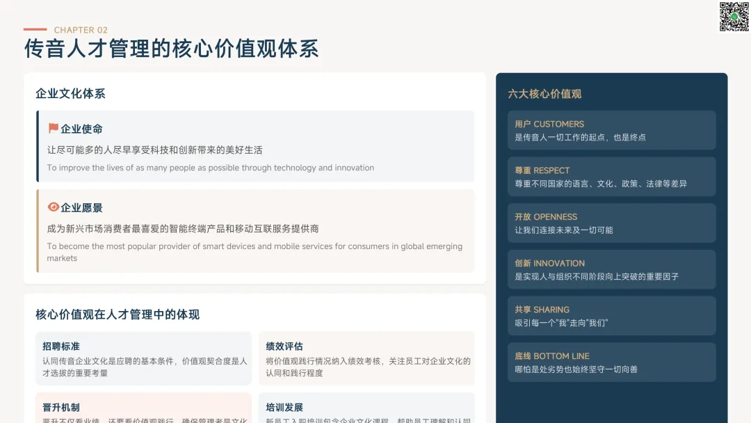Viewport: 751px width, 423px height.
Task: Click the 核心价值观在人才管理中的体现 heading
Action: pyautogui.click(x=118, y=314)
